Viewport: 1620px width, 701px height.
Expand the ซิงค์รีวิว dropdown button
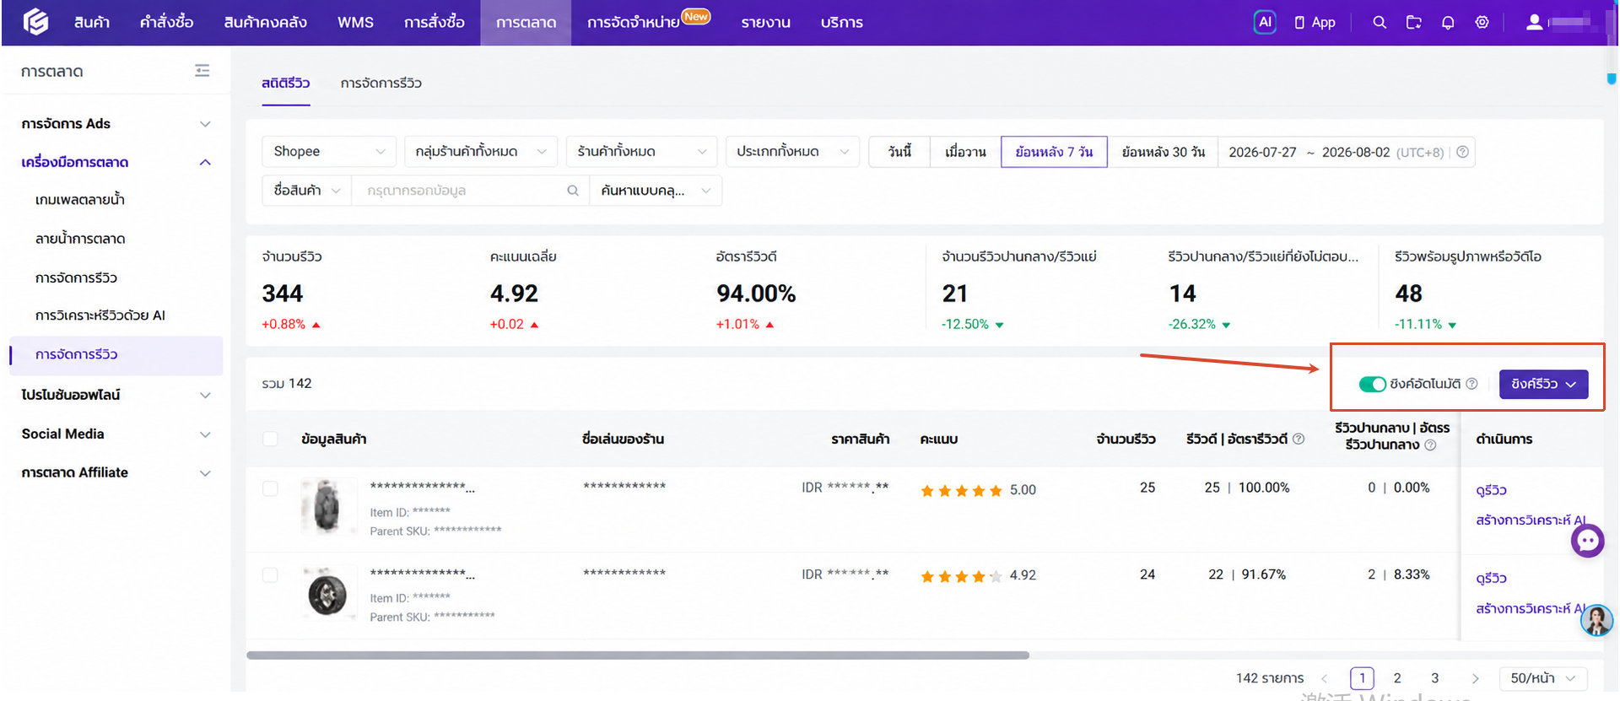(x=1543, y=384)
